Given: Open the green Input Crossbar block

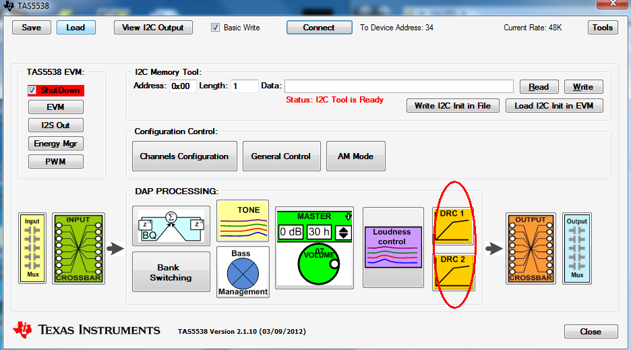Looking at the screenshot, I should [x=78, y=248].
